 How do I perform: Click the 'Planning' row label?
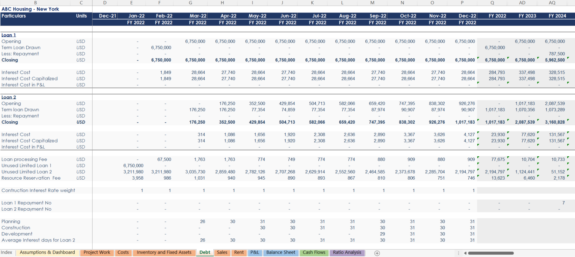11,222
